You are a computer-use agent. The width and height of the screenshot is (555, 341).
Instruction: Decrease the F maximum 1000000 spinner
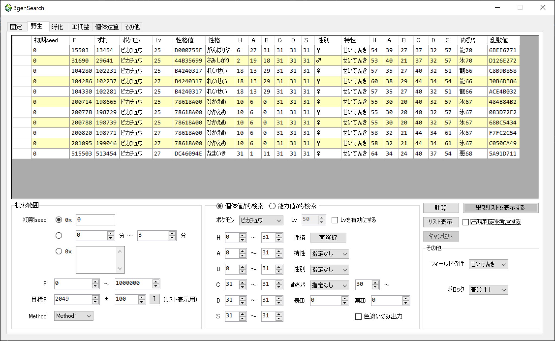coord(156,286)
